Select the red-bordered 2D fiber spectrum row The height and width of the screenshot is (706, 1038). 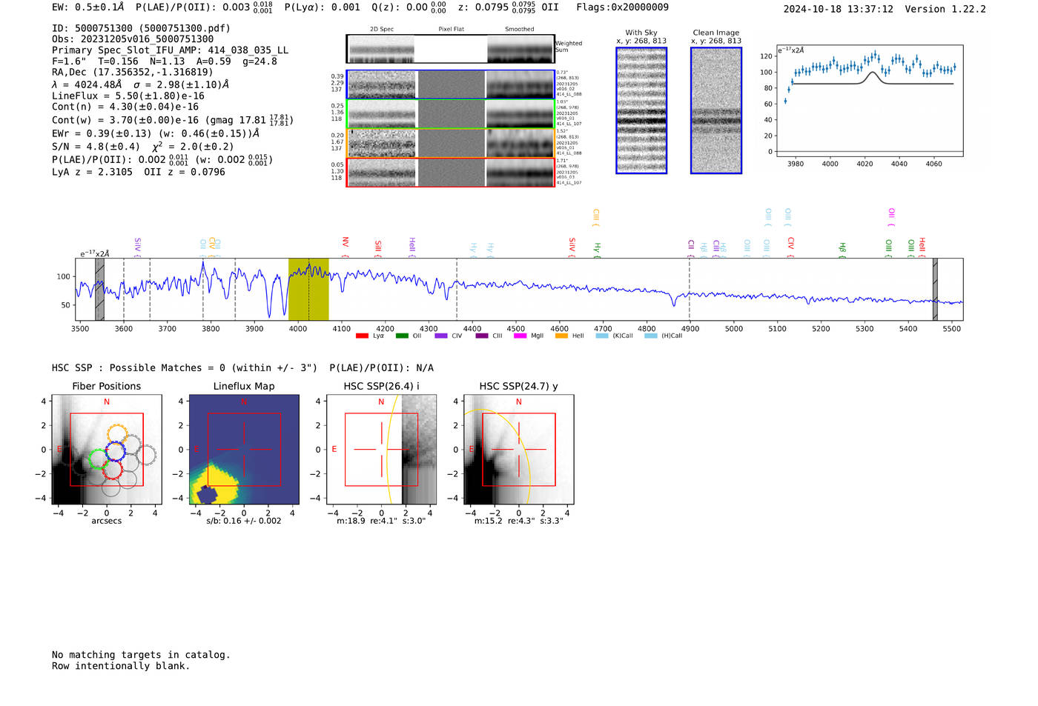coord(451,173)
